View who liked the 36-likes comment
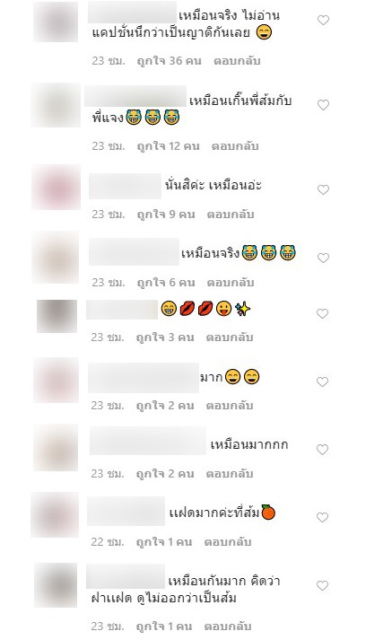 pos(169,61)
